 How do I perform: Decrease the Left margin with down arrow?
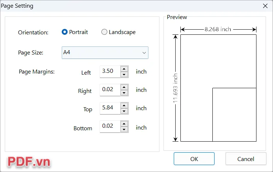[124, 75]
